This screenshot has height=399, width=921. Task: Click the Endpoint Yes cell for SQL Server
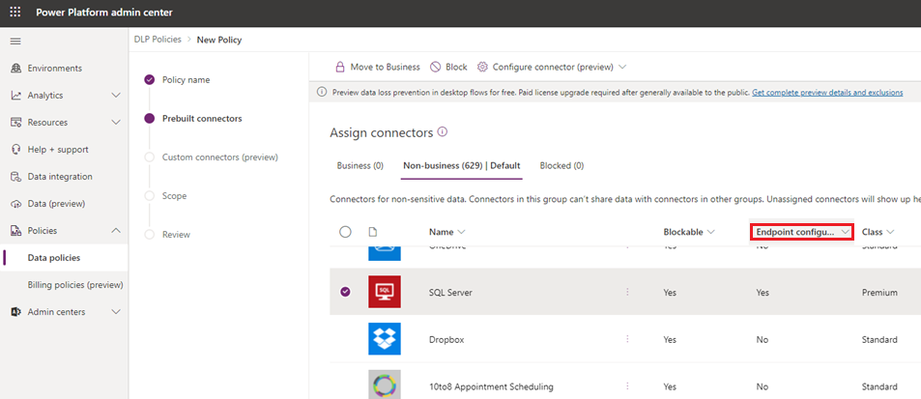pos(763,292)
